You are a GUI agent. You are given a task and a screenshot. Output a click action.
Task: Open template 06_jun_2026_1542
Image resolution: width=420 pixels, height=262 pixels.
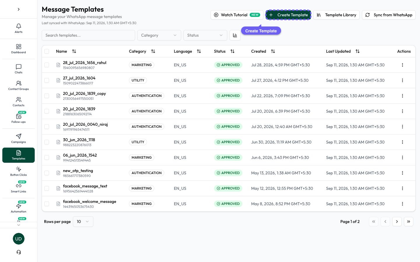click(x=80, y=155)
